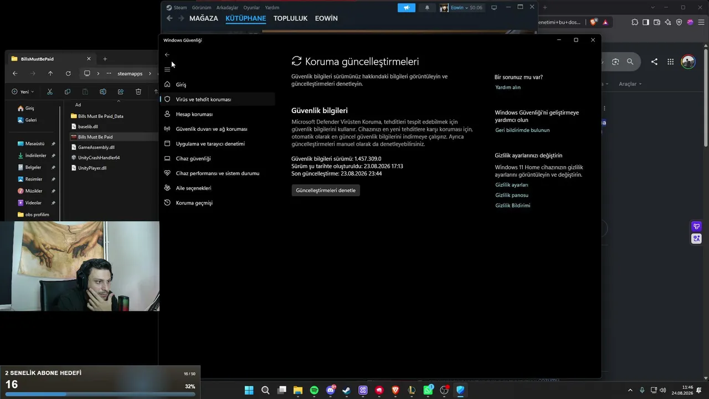Image resolution: width=709 pixels, height=399 pixels.
Task: Open Koruma geçmişi section
Action: tap(217, 203)
